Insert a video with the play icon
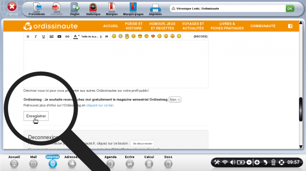This screenshot has height=171, width=306. [x=59, y=37]
